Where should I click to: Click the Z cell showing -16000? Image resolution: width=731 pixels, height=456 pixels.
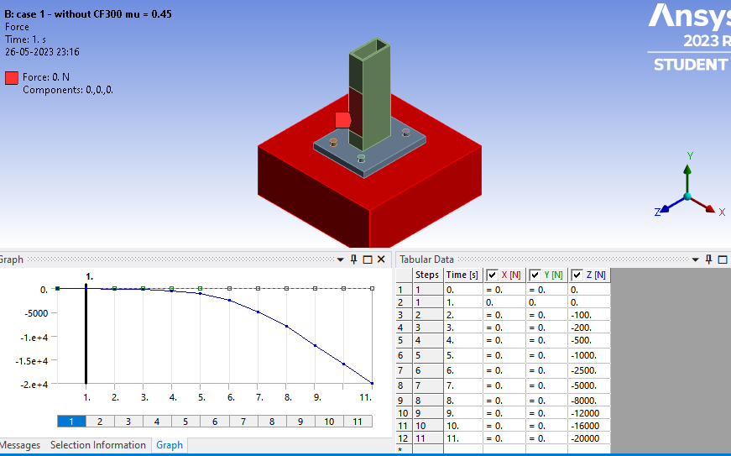pyautogui.click(x=589, y=426)
